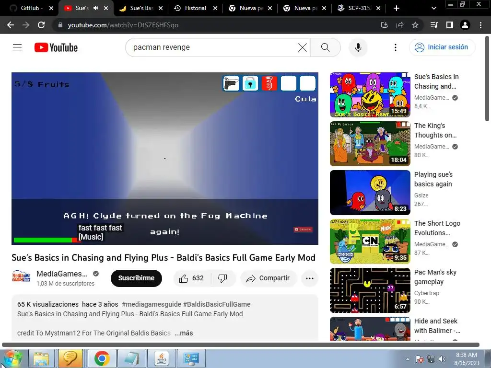Open Cybertrap channel name

tap(426, 293)
